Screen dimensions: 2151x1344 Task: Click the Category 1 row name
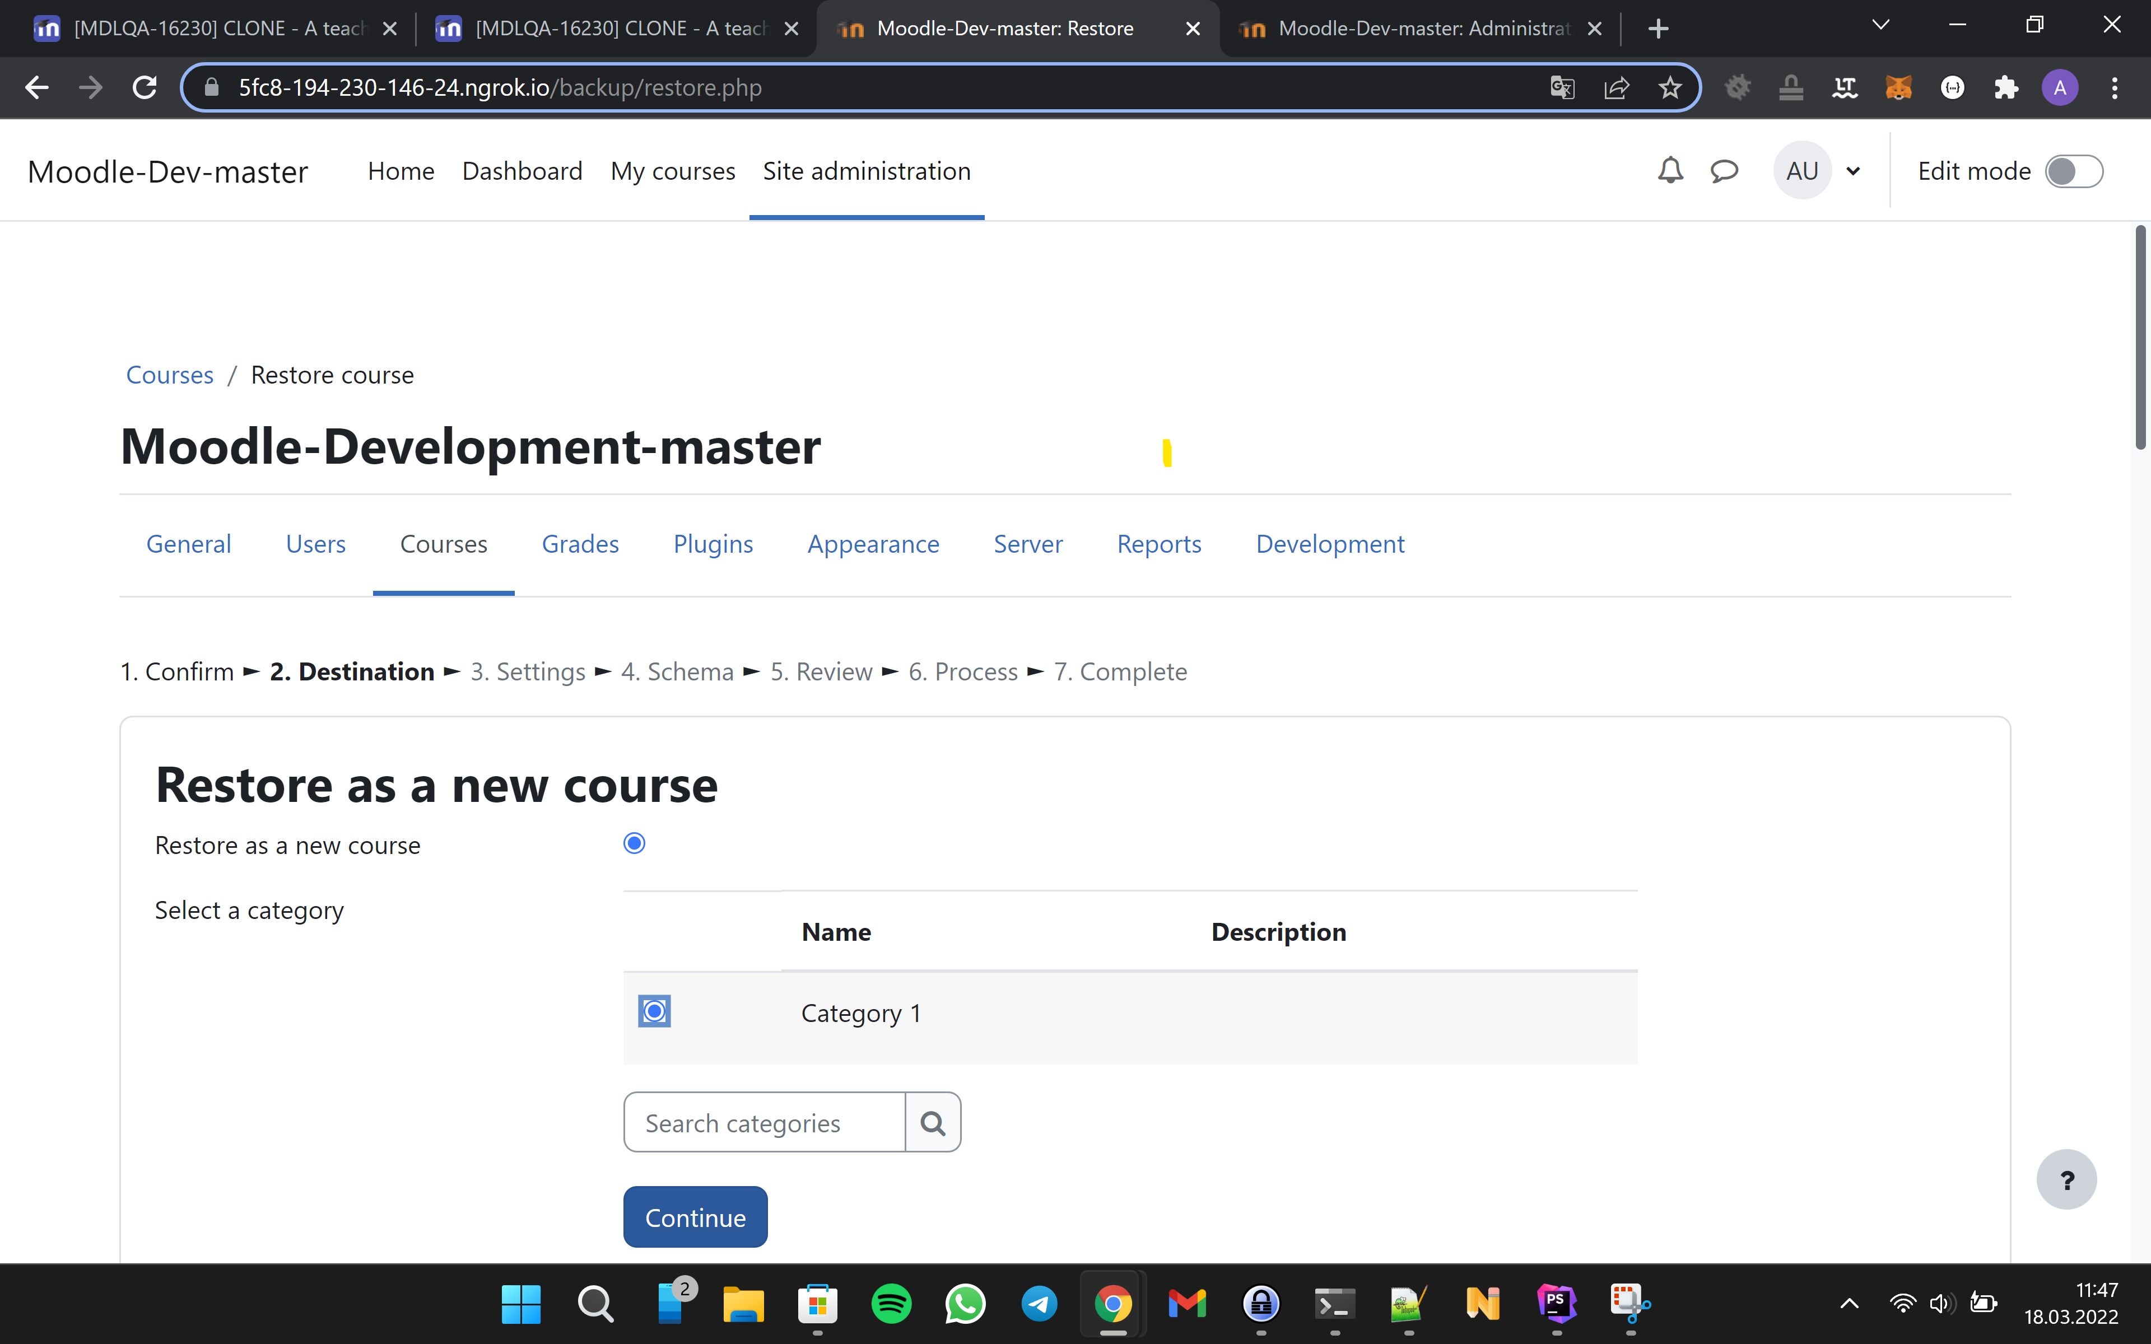860,1014
